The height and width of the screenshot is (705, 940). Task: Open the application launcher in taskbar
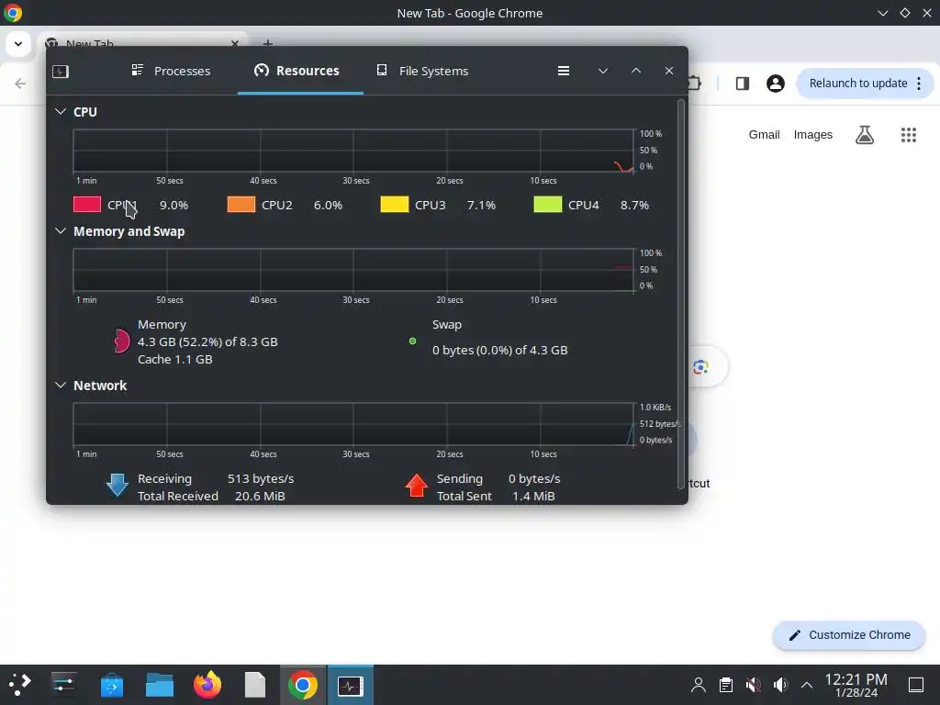(18, 685)
